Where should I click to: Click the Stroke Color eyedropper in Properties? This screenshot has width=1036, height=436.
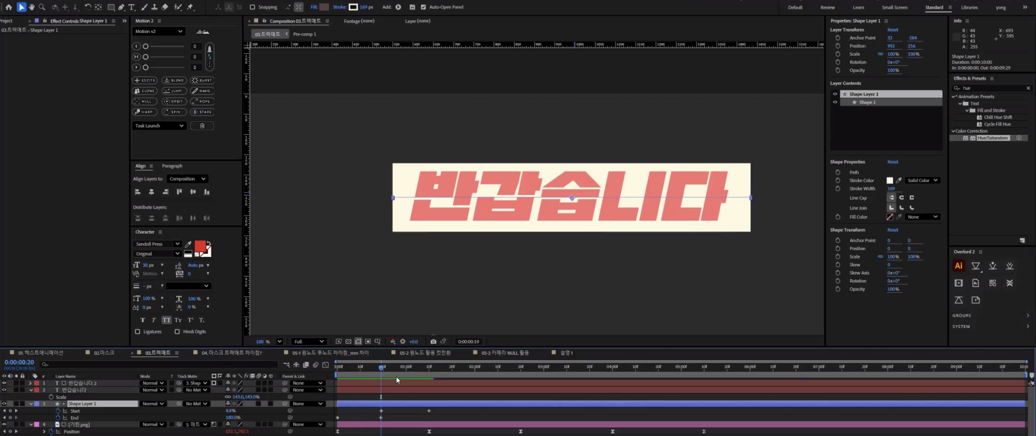(899, 180)
